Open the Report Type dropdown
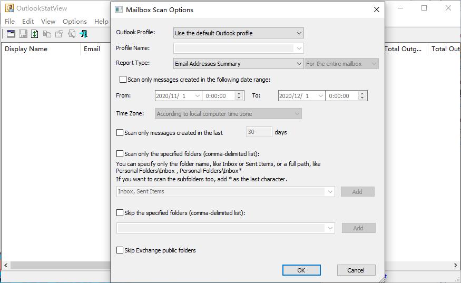This screenshot has height=283, width=461. click(x=239, y=64)
